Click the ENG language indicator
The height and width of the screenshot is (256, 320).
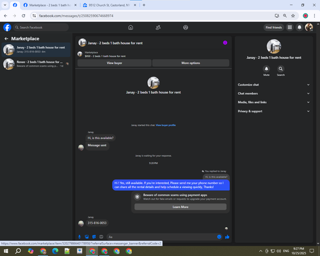click(x=286, y=251)
